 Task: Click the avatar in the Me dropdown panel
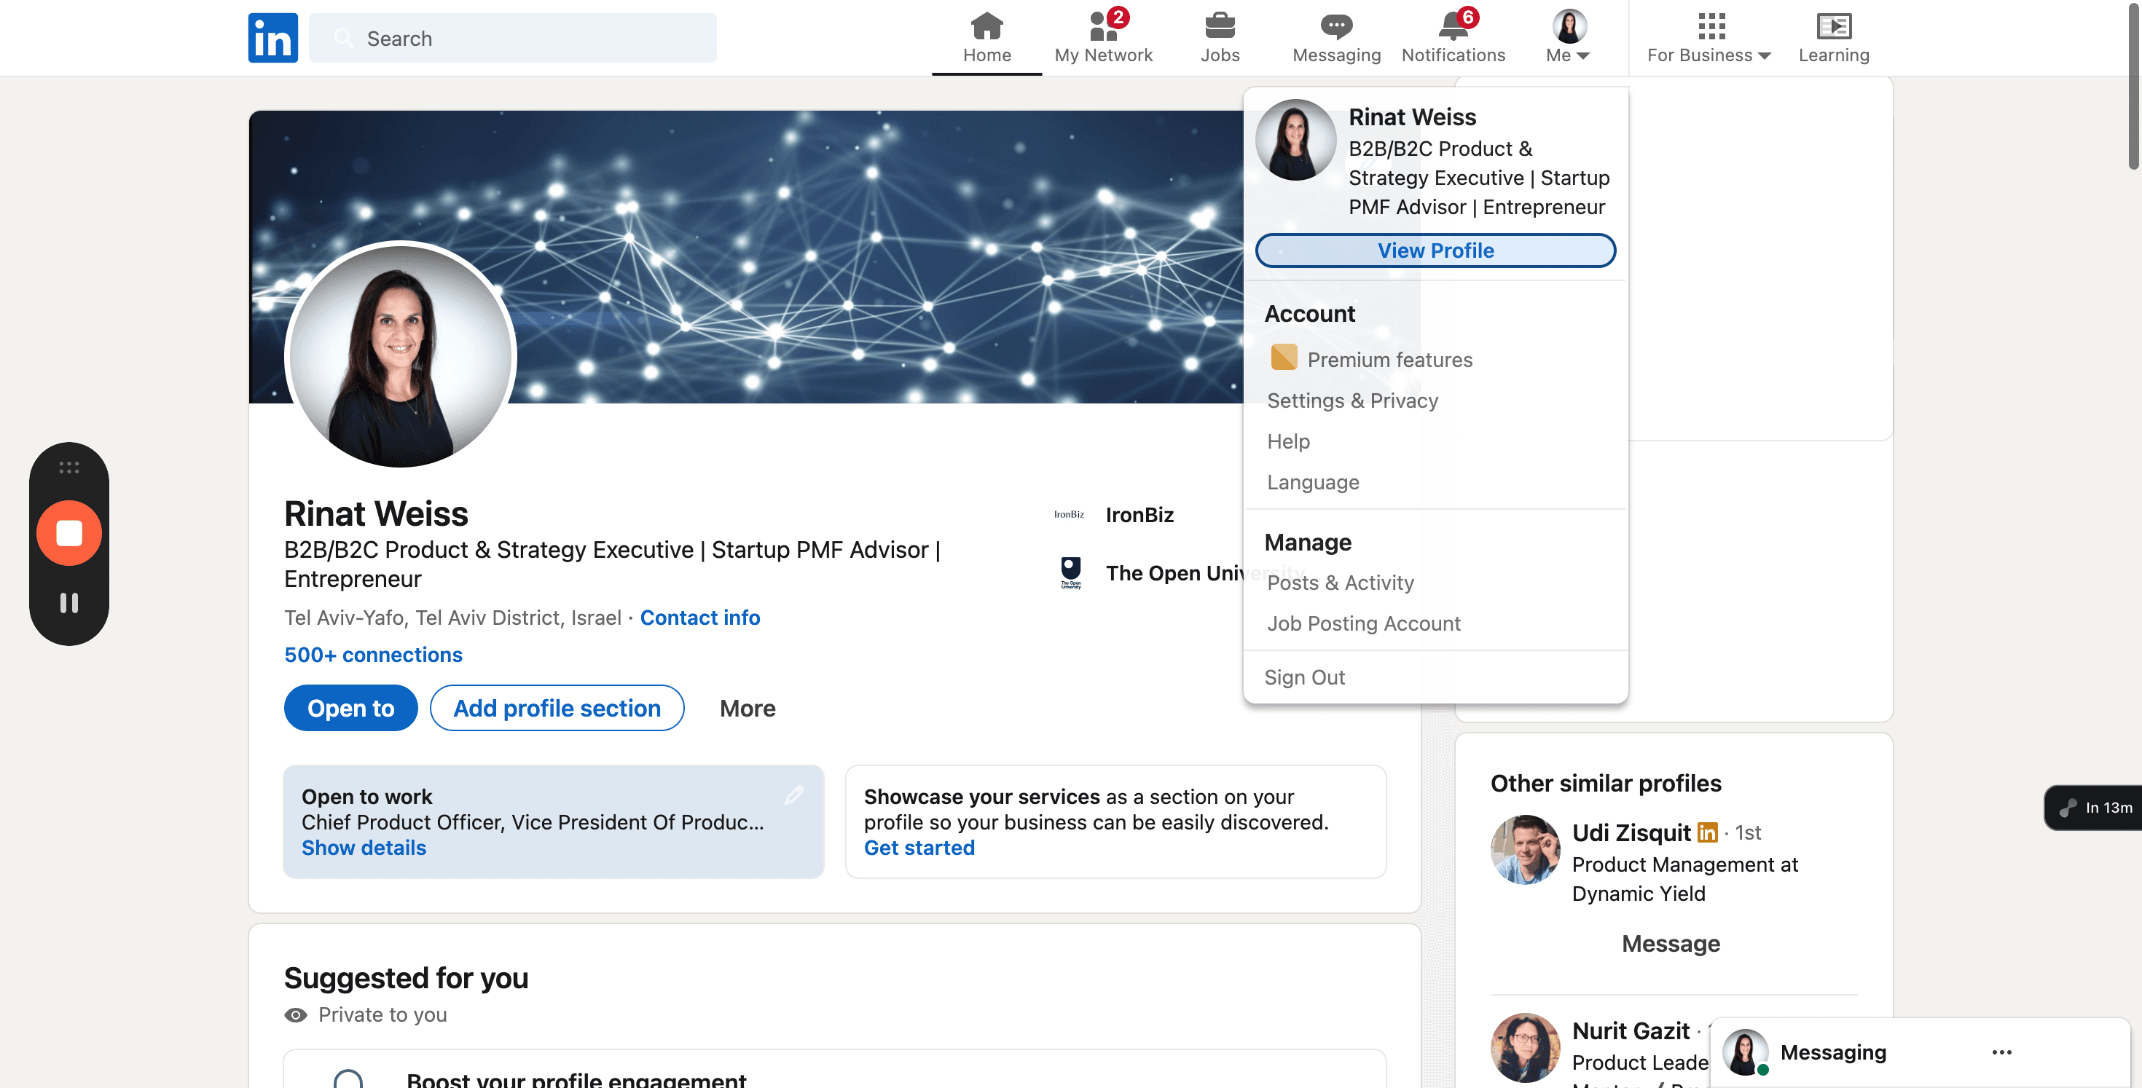1295,140
